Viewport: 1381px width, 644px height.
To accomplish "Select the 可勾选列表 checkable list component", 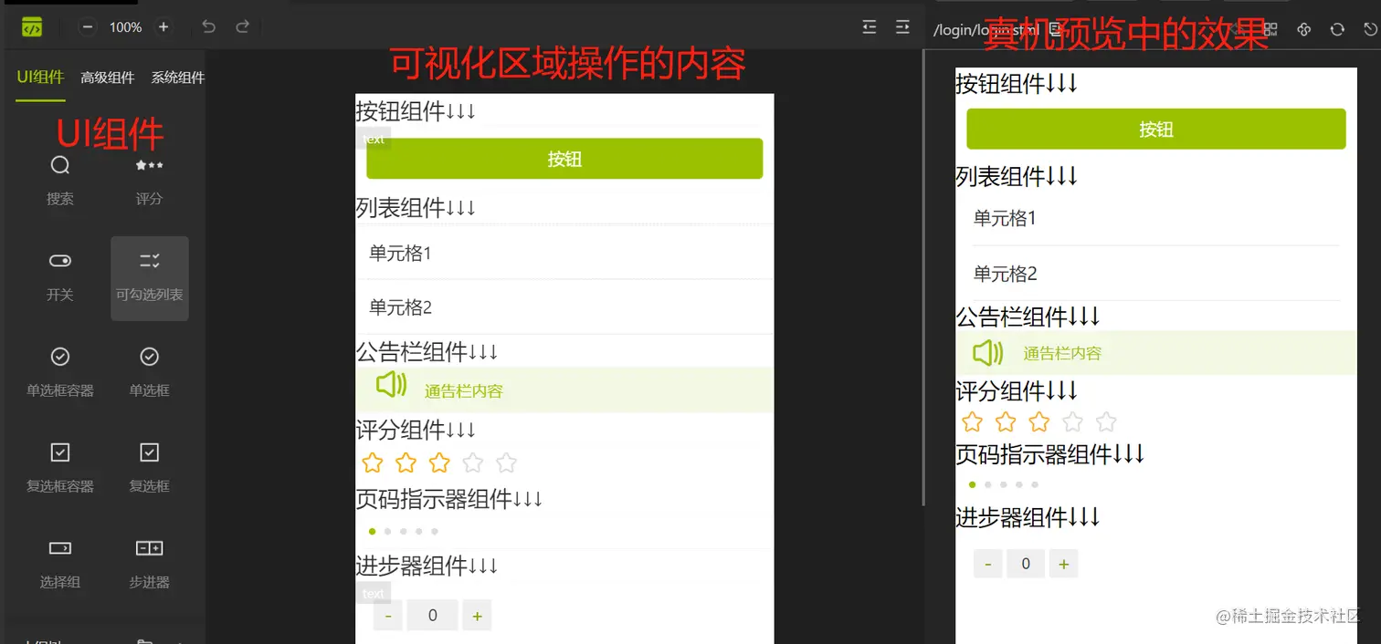I will click(x=149, y=278).
